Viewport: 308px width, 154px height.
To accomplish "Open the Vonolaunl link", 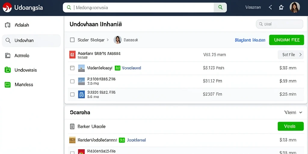I will (x=131, y=68).
